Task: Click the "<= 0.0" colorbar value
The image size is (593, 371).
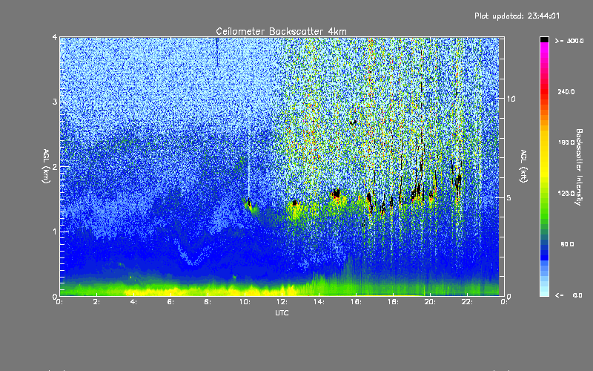Action: 569,295
